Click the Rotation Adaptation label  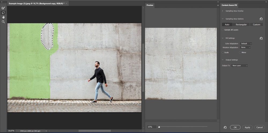(x=230, y=47)
